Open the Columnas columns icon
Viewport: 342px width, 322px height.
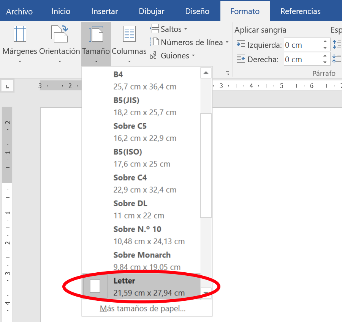pyautogui.click(x=129, y=34)
